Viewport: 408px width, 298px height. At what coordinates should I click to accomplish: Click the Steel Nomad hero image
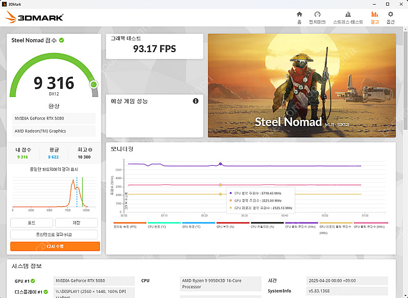click(x=302, y=85)
